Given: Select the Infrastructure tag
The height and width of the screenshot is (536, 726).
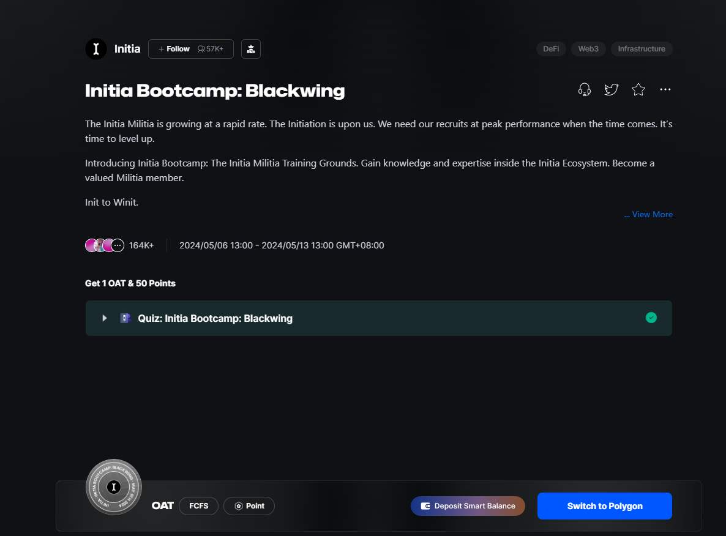Looking at the screenshot, I should click(x=642, y=49).
